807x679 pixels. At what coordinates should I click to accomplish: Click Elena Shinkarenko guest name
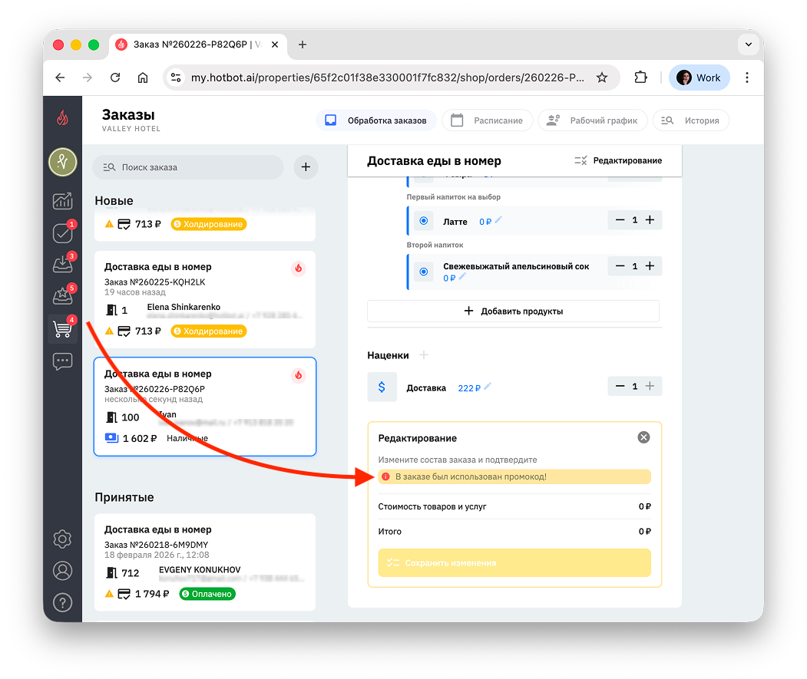[x=184, y=307]
